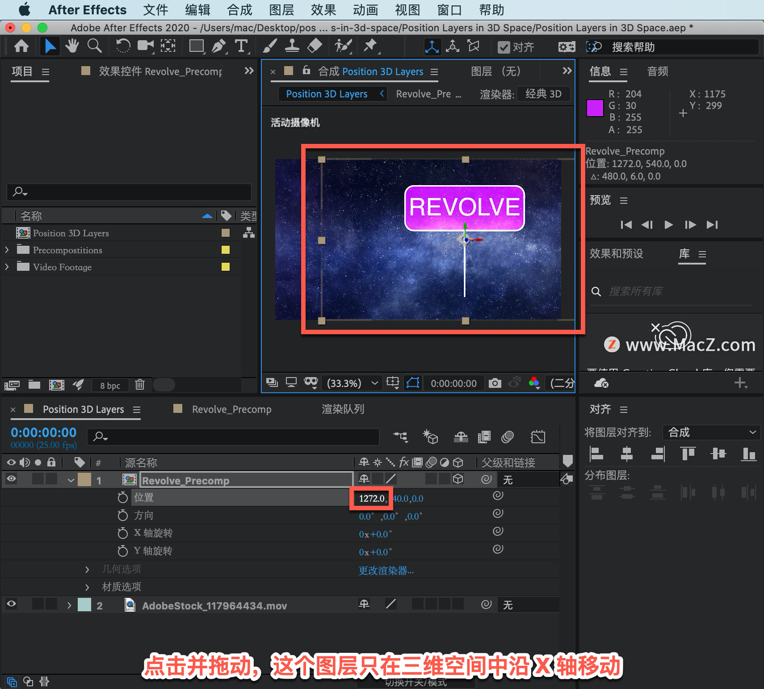The height and width of the screenshot is (689, 764).
Task: Expand the AdobeStock_117964434.mov layer
Action: click(x=69, y=605)
